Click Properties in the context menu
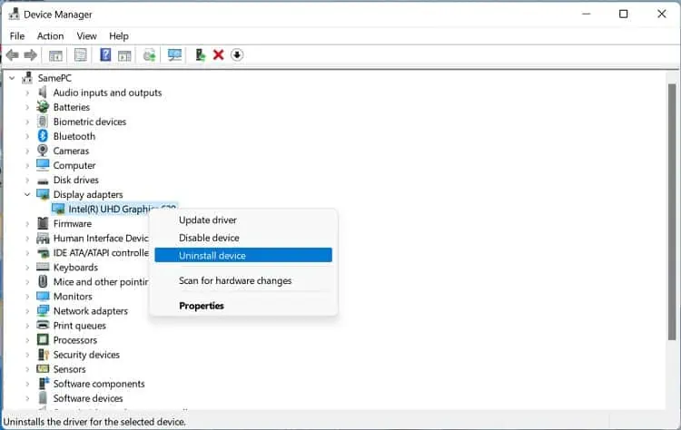The height and width of the screenshot is (430, 681). (202, 306)
